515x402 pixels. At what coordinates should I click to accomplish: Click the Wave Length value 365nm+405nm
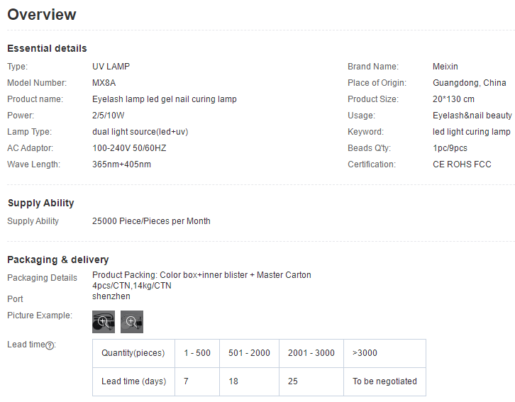click(x=121, y=164)
